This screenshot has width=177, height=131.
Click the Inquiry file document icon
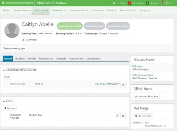(133, 66)
